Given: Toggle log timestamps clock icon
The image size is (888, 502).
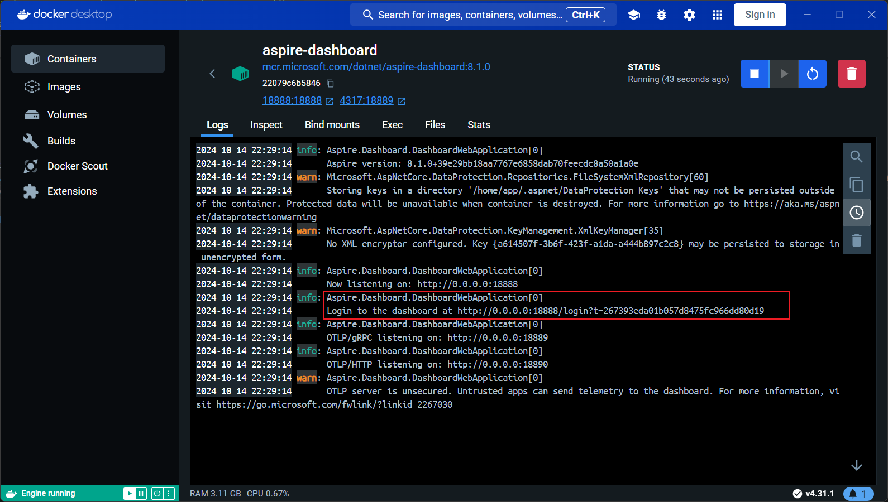Looking at the screenshot, I should click(857, 213).
